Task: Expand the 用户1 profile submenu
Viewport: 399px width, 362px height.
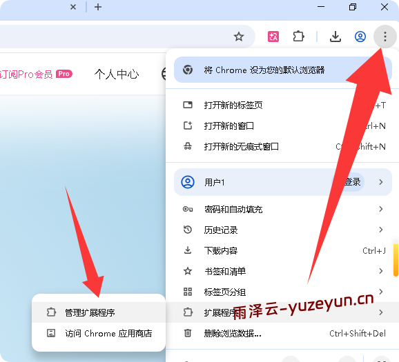Action: pos(283,182)
